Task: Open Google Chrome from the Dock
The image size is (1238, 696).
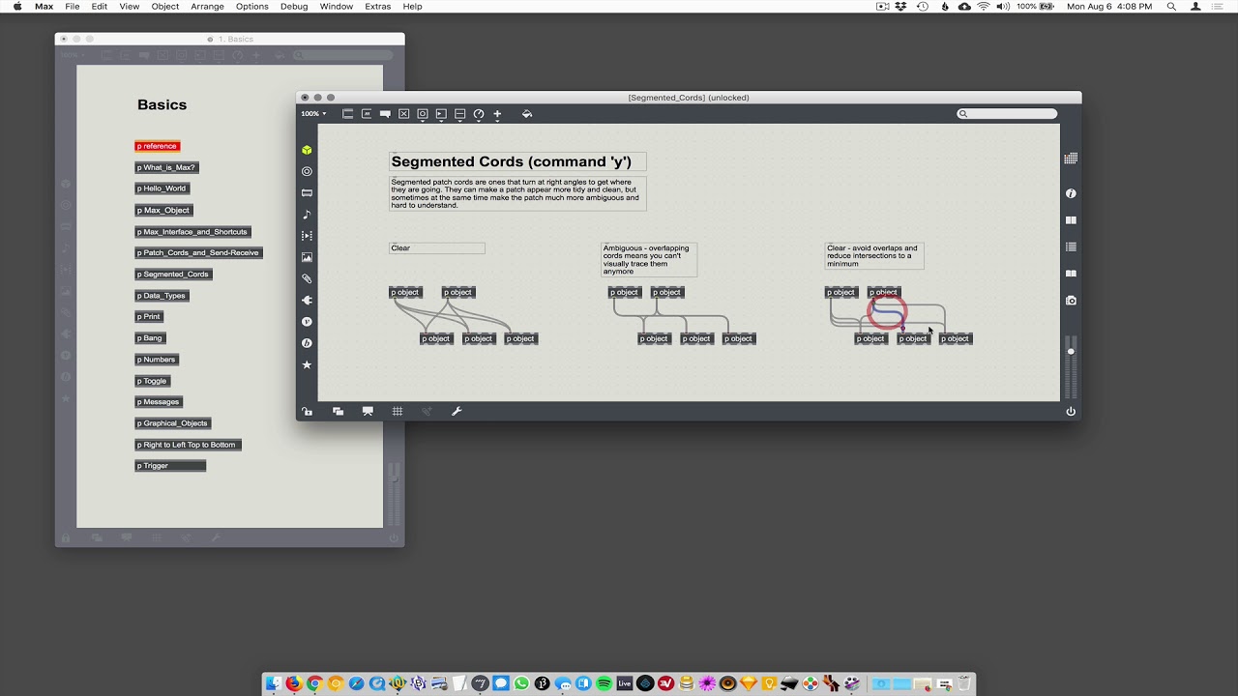Action: click(314, 683)
